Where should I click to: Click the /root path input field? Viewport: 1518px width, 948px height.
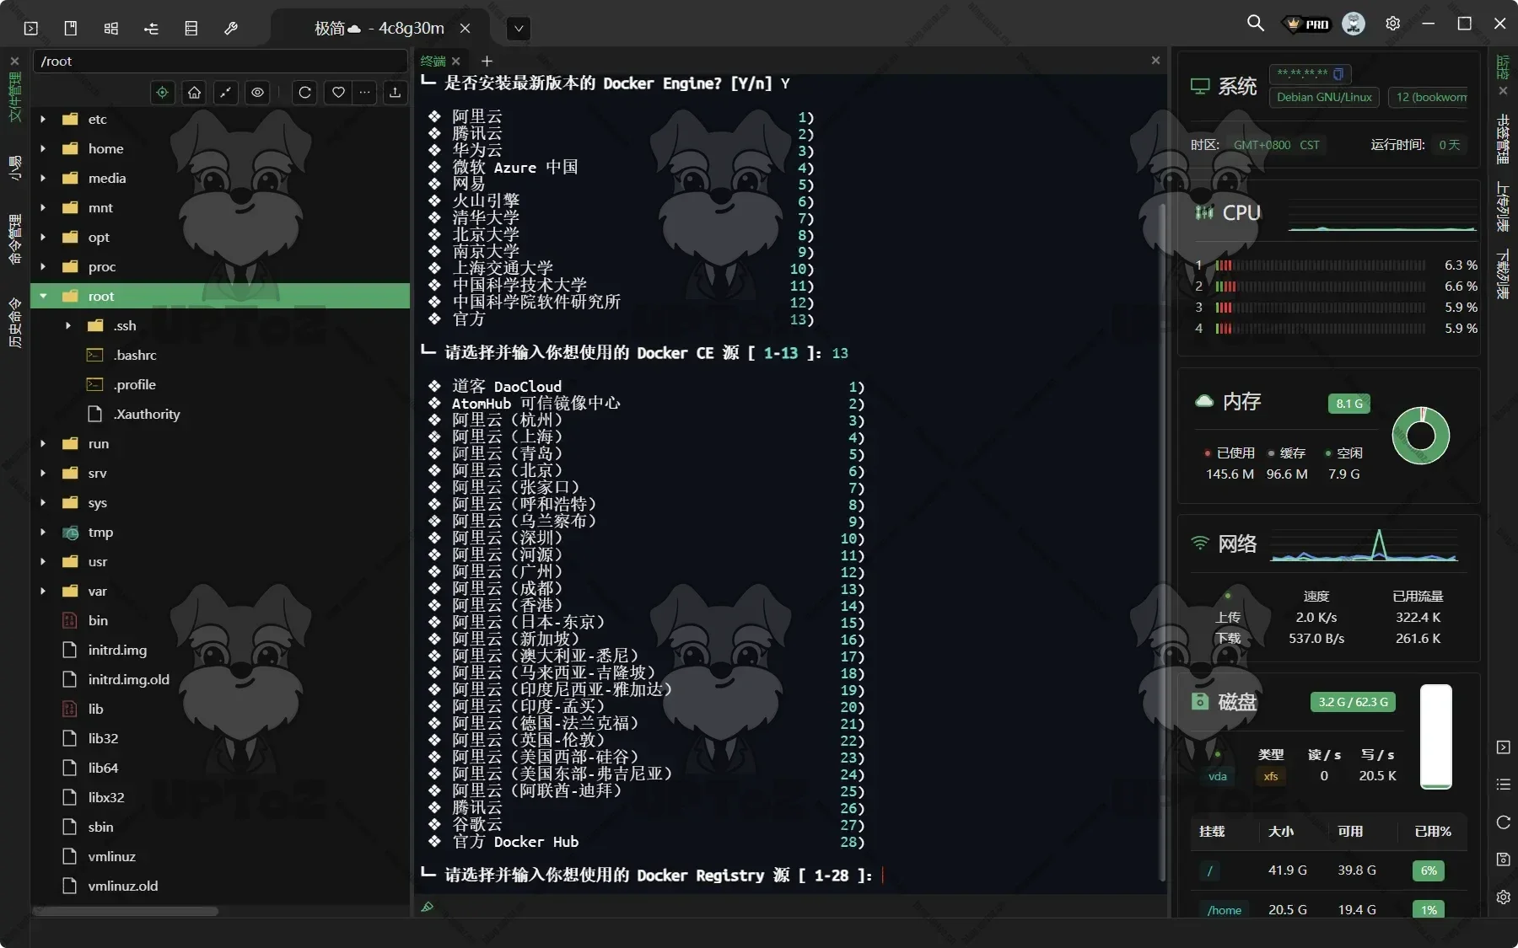[219, 61]
